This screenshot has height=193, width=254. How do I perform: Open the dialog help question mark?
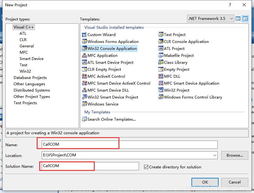pos(230,5)
